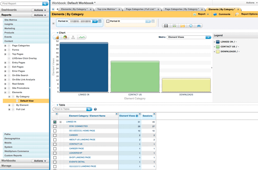Screen dimensions: 258x170
Task: Open the Comments button
Action: tap(222, 14)
